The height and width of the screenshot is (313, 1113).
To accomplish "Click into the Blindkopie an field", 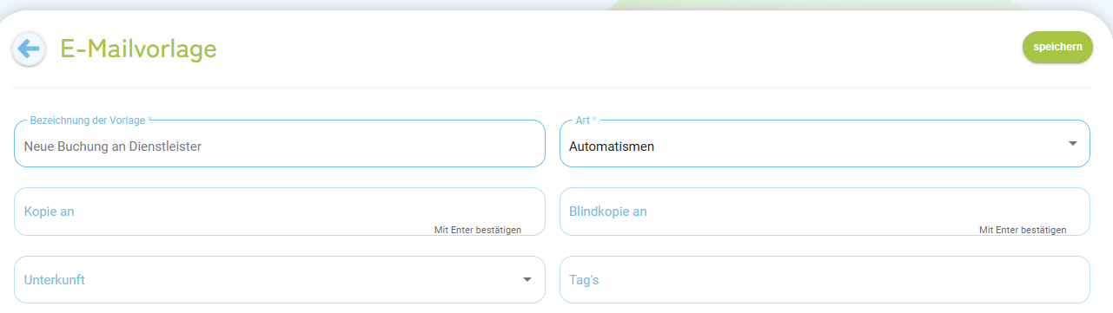I will (825, 212).
